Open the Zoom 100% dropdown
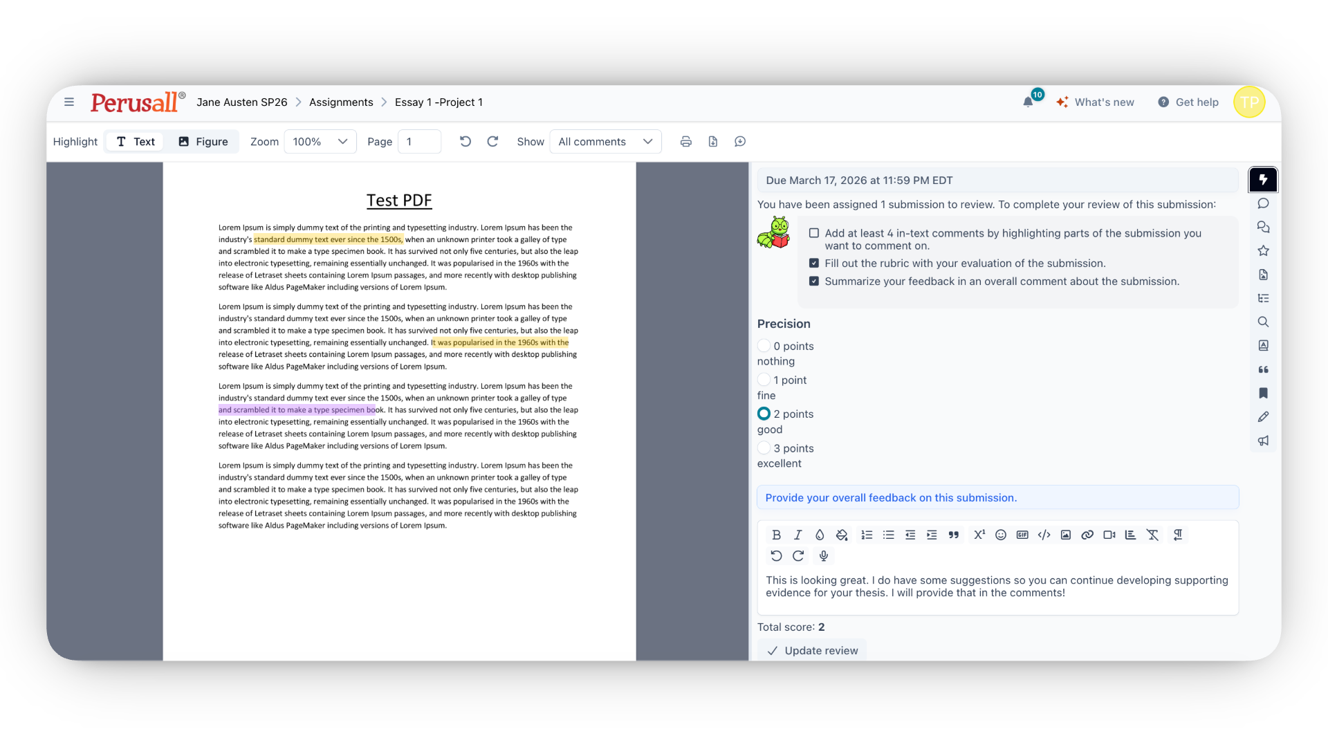Image resolution: width=1328 pixels, height=747 pixels. 320,142
